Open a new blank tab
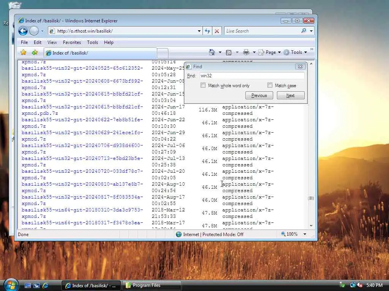This screenshot has height=291, width=389. pyautogui.click(x=163, y=53)
